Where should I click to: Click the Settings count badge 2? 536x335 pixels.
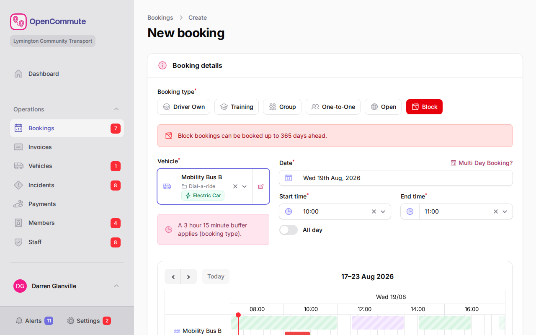pos(107,321)
